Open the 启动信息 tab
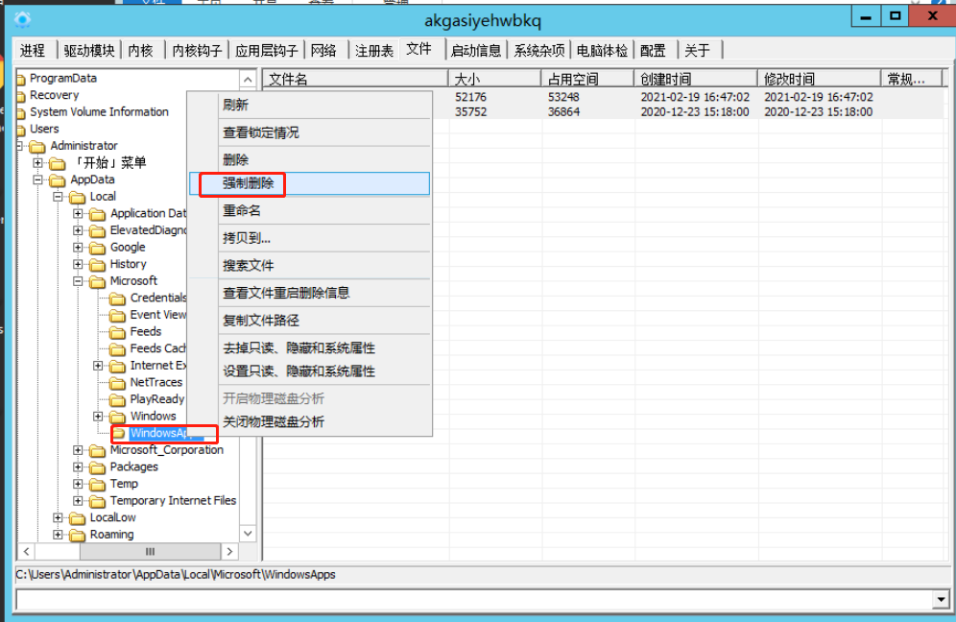The image size is (956, 622). pos(476,51)
